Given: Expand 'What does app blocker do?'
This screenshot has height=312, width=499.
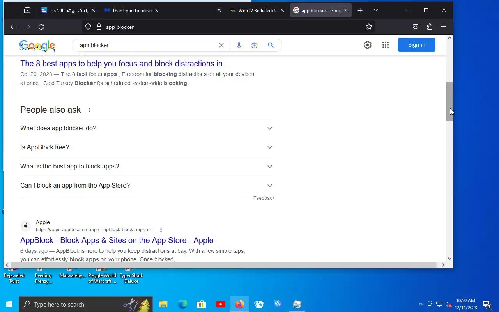Looking at the screenshot, I should pos(147,128).
